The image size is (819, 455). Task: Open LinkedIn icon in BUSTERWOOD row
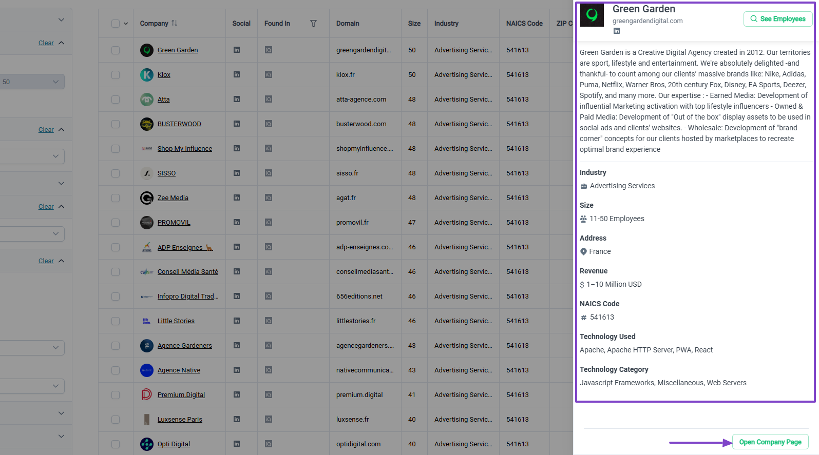click(237, 124)
